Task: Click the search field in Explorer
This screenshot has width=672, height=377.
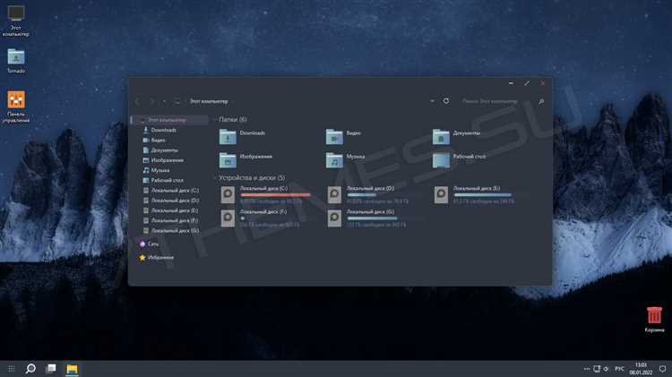Action: coord(497,101)
